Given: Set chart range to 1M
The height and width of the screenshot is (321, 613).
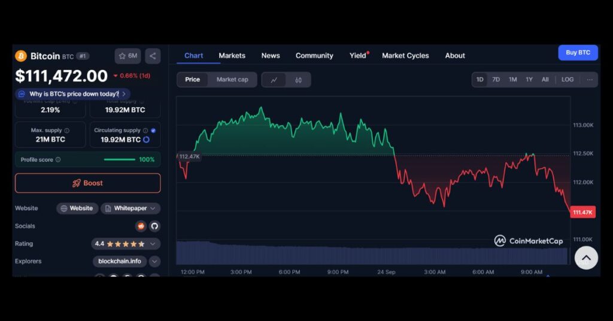Looking at the screenshot, I should click(x=513, y=80).
